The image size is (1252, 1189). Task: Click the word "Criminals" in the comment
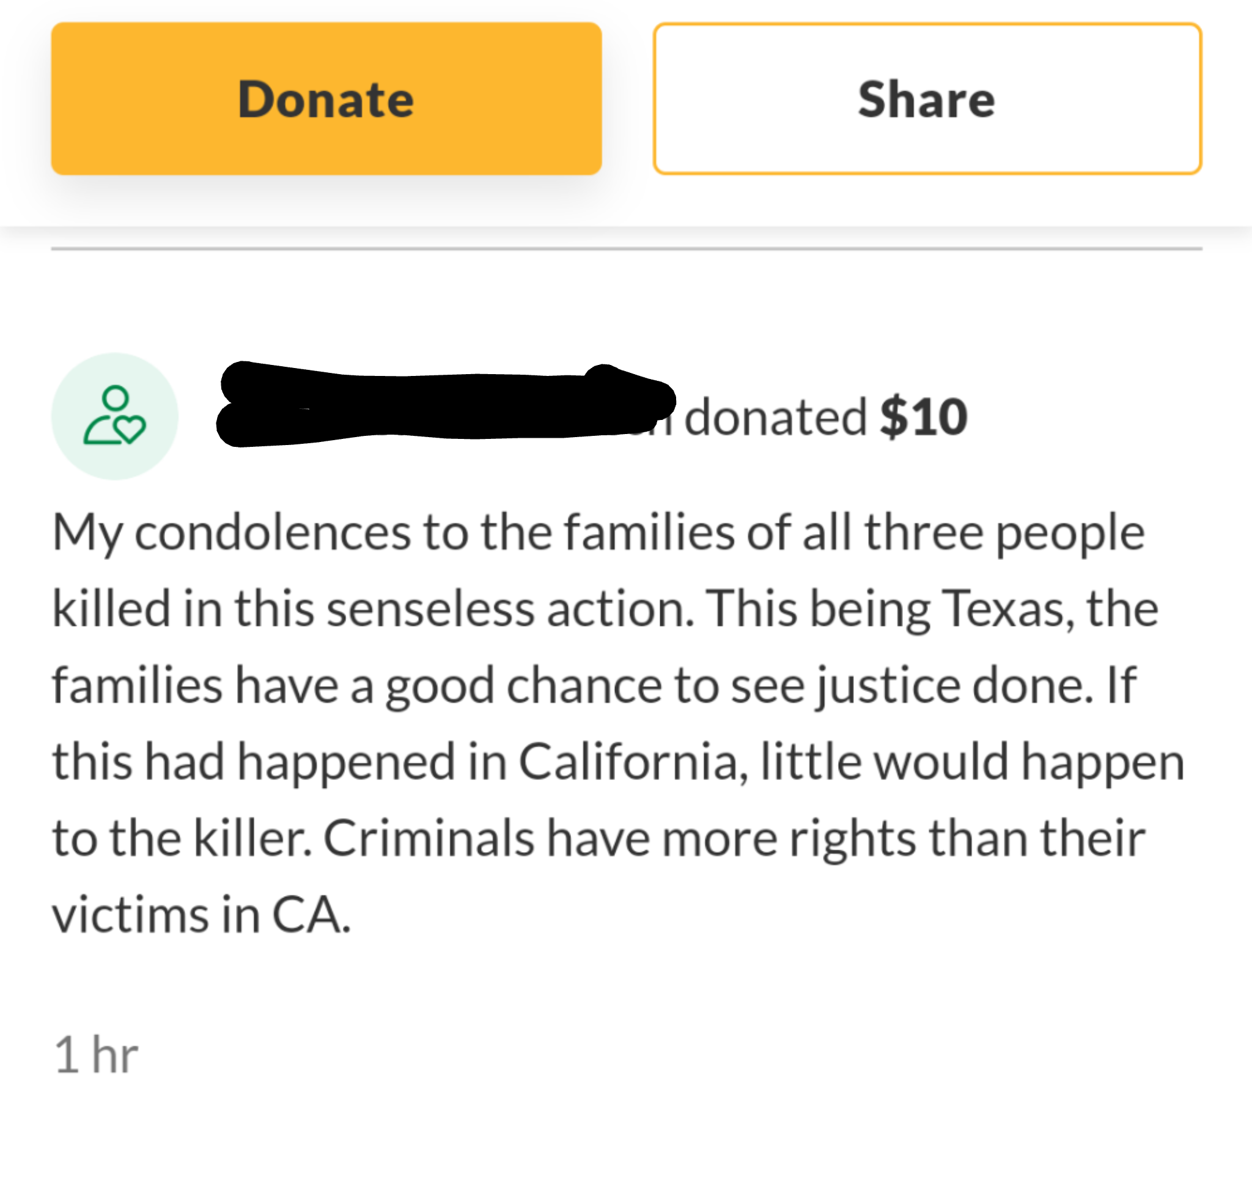click(429, 839)
